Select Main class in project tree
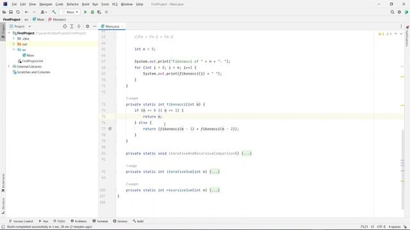This screenshot has height=230, width=410. [28, 56]
